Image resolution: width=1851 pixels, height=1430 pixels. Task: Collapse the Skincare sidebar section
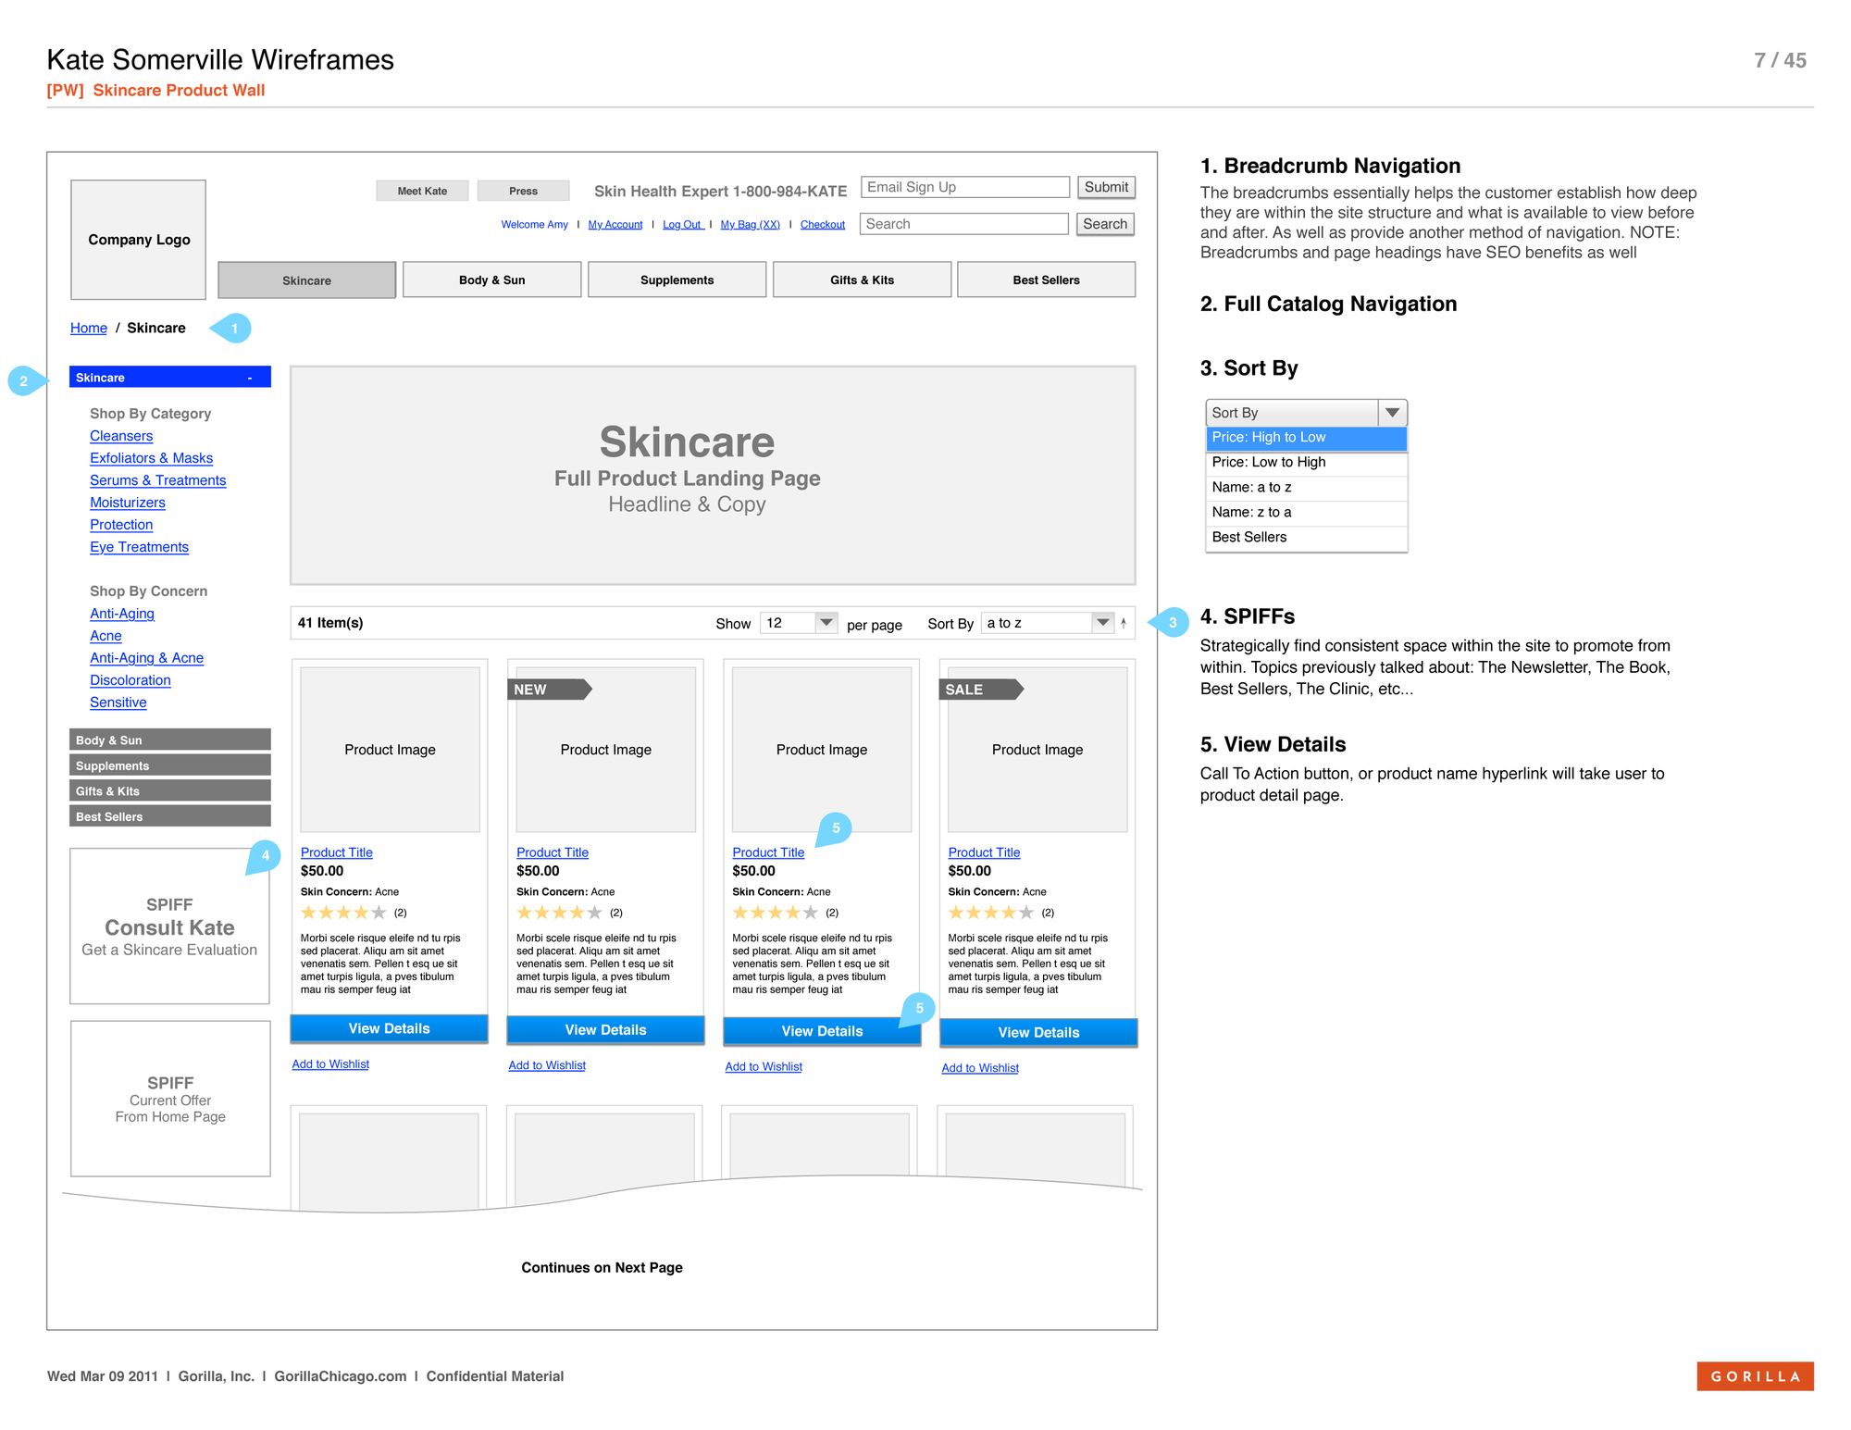coord(169,378)
